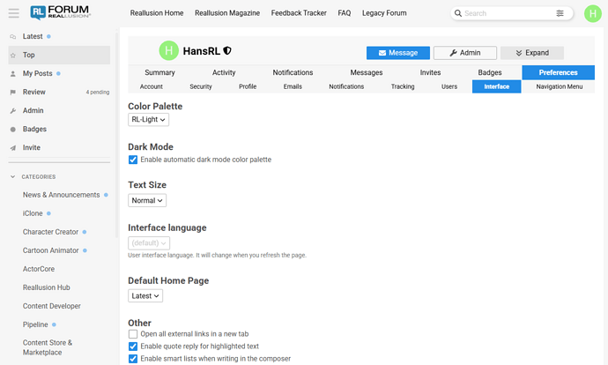This screenshot has height=365, width=608.
Task: Open the hamburger sidebar menu
Action: 13,13
